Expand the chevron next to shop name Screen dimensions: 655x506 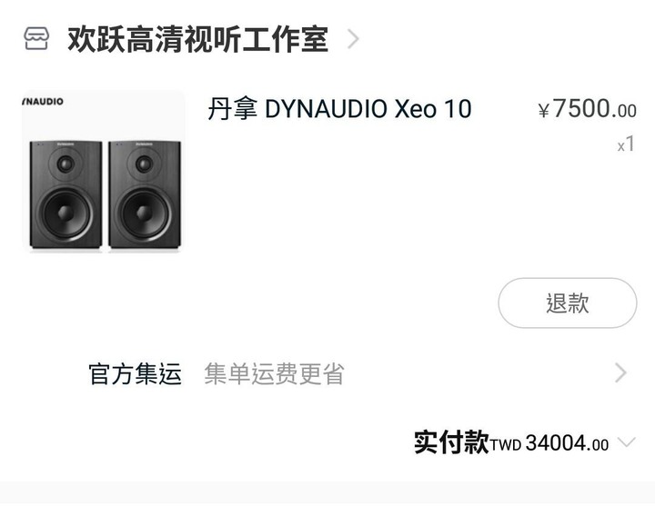click(353, 39)
